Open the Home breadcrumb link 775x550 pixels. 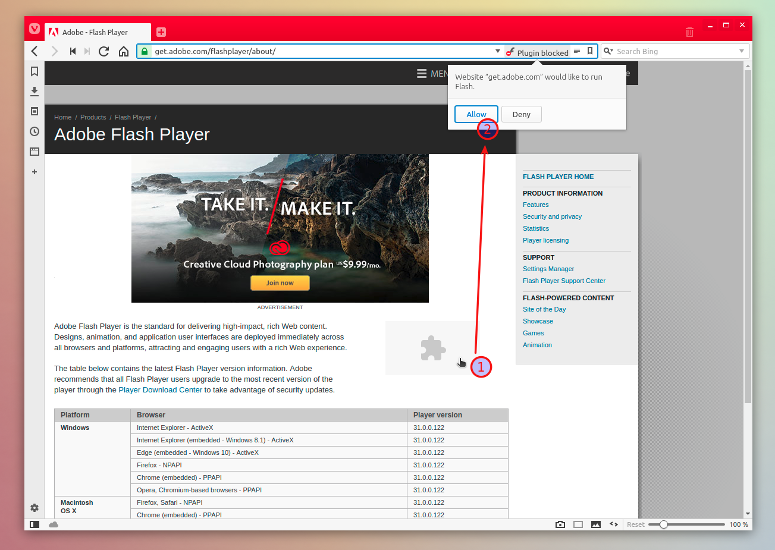[x=62, y=117]
